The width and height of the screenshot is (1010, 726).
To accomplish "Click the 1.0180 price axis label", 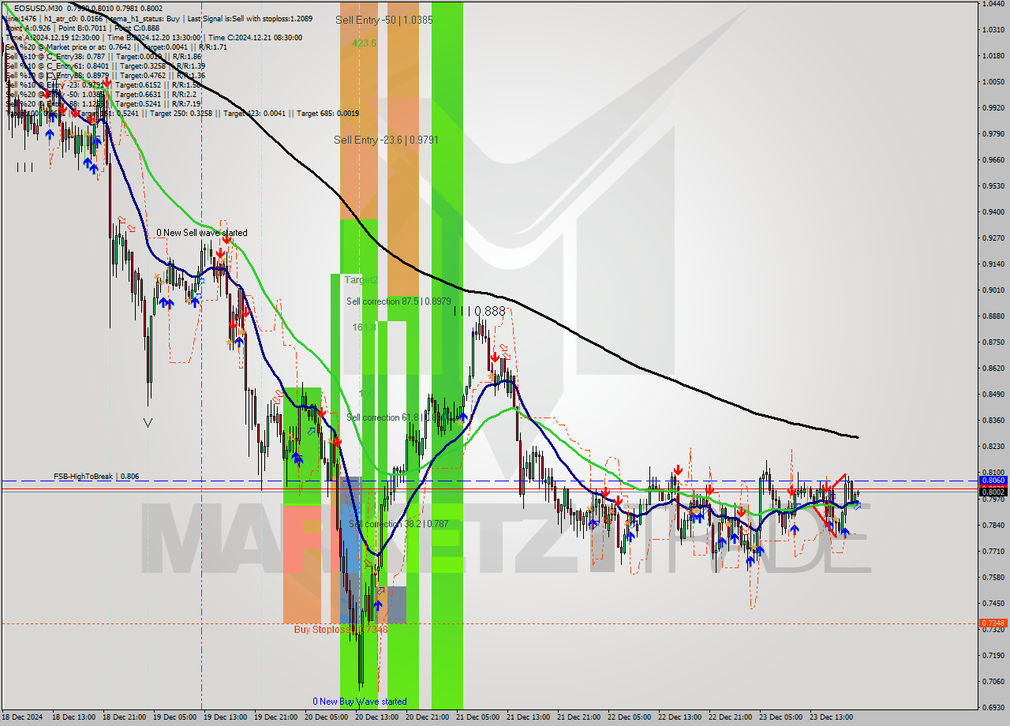I will [993, 56].
